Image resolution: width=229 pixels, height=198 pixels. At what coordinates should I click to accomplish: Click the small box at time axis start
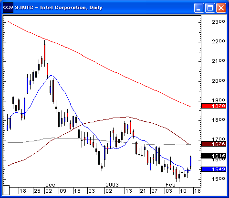pos(6,190)
